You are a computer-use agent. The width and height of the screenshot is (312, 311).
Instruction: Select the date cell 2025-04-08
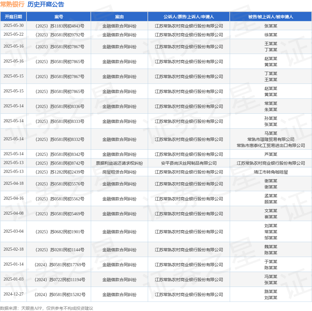pos(13,213)
